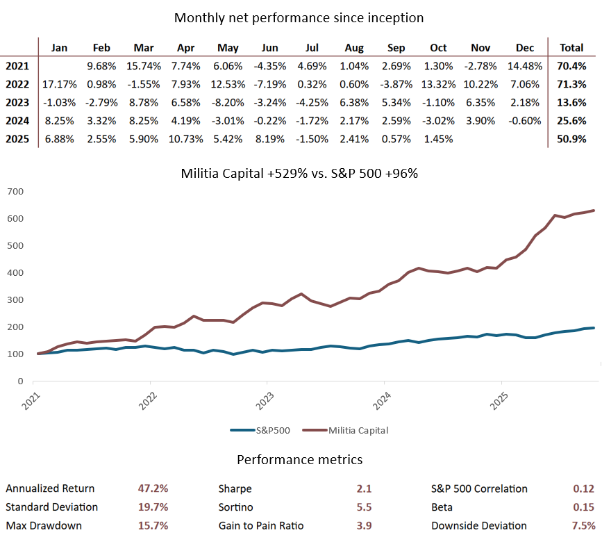This screenshot has height=551, width=602.
Task: Select the Beta value 0.15
Action: click(x=584, y=507)
